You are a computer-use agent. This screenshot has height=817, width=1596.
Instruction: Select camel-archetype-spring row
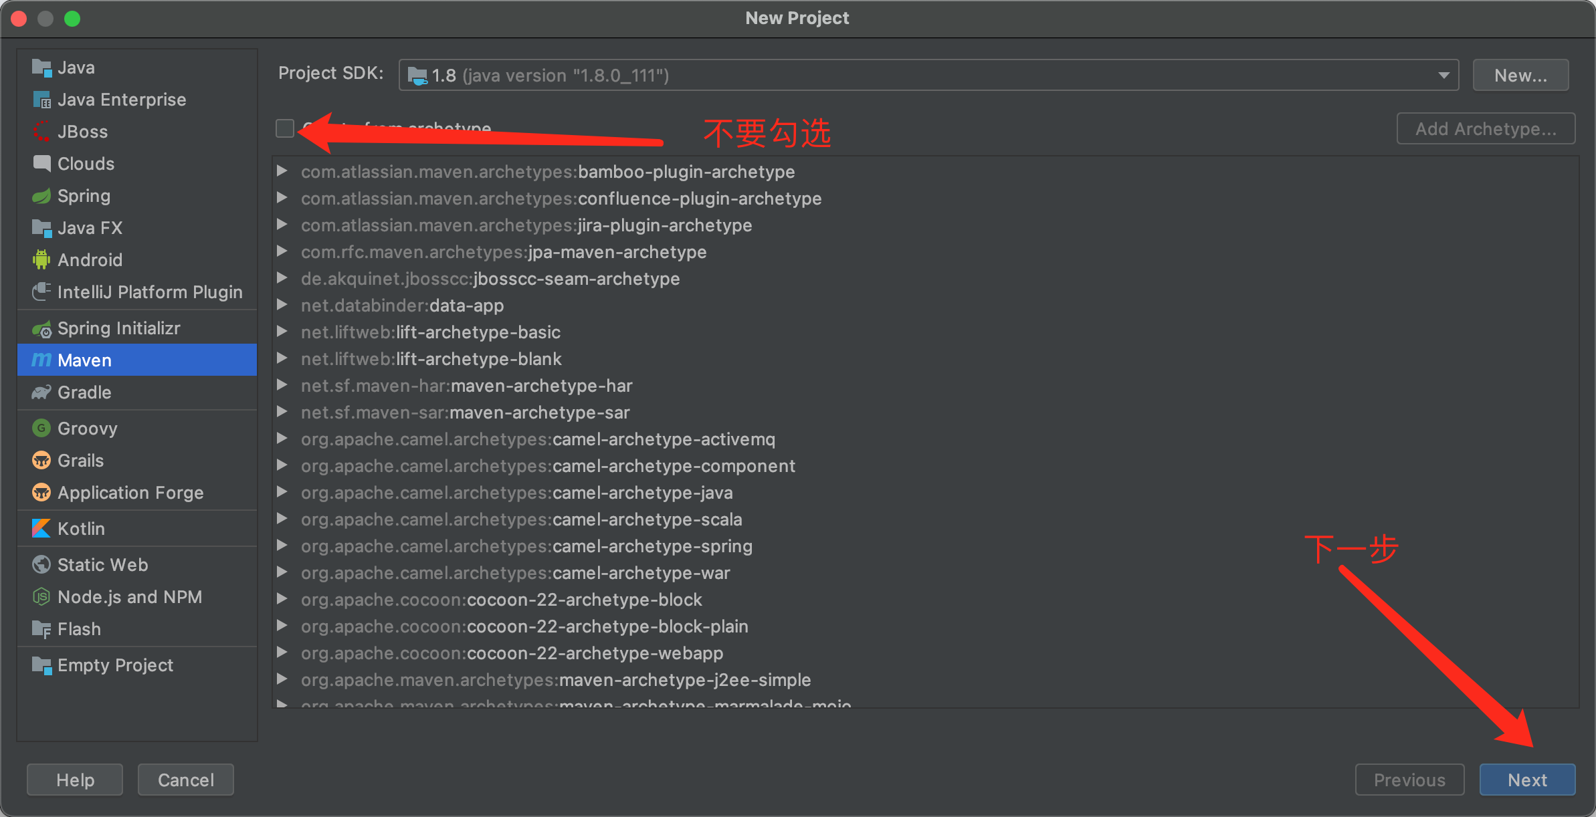925,546
